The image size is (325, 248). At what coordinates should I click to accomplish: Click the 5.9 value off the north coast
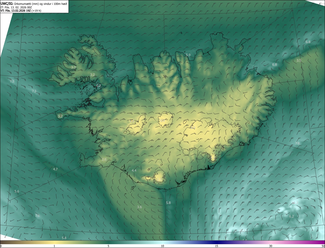pyautogui.click(x=188, y=55)
